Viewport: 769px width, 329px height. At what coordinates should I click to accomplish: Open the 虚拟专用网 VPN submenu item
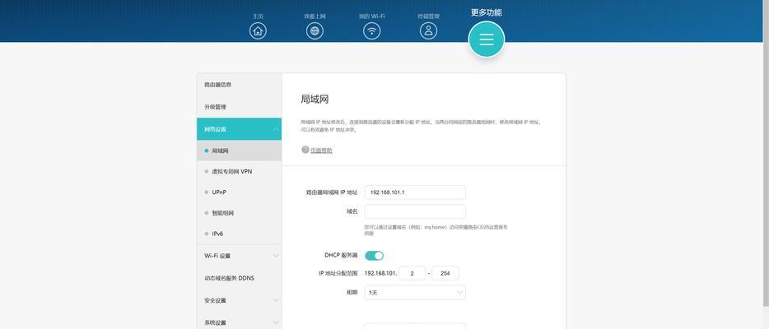click(240, 172)
